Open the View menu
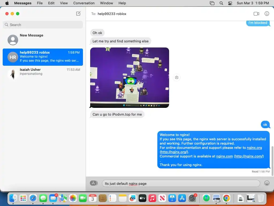 point(64,3)
